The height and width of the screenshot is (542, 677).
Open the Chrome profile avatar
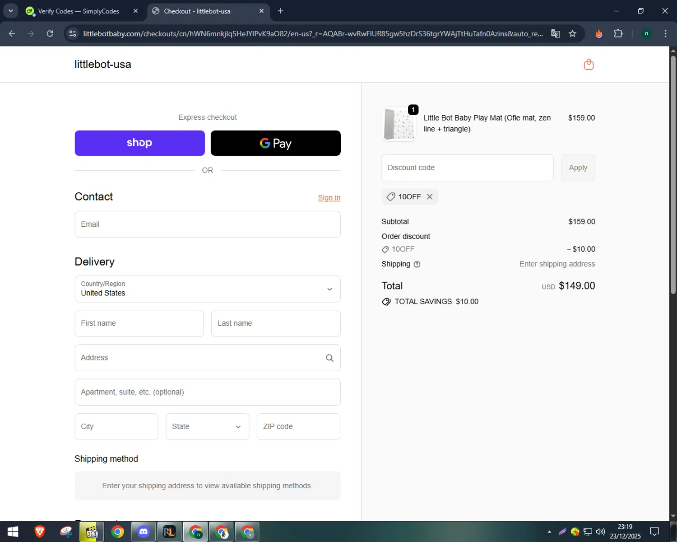point(646,33)
